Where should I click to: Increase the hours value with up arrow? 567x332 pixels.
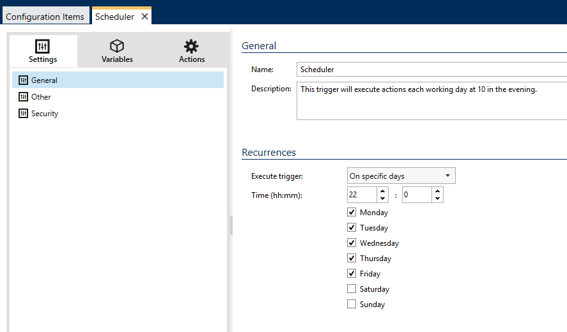pyautogui.click(x=382, y=191)
